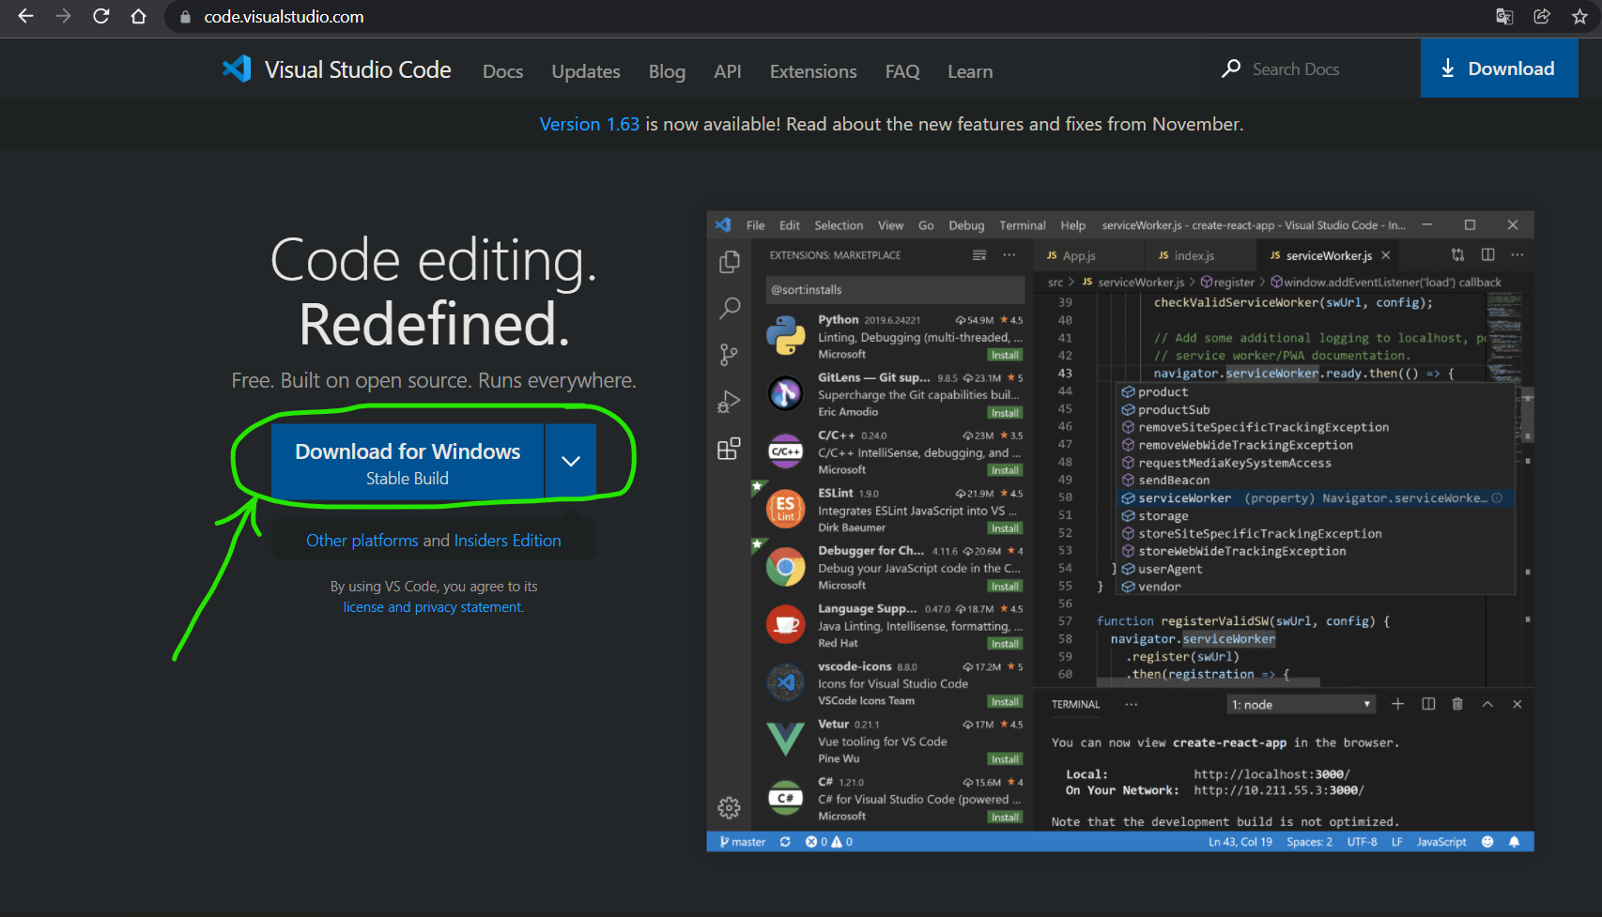The image size is (1602, 917).
Task: Click the @sort:installs extension search box
Action: coord(894,289)
